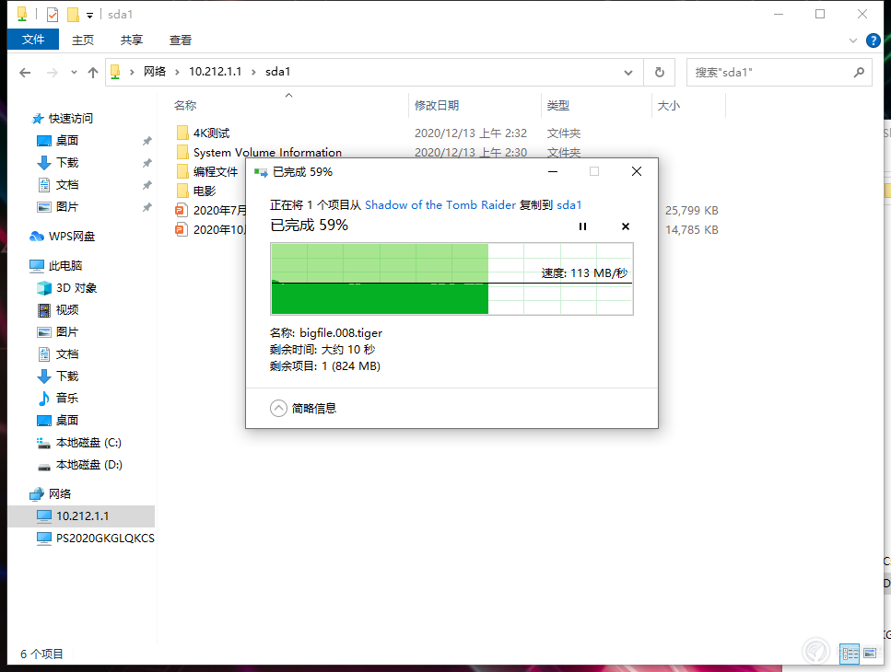891x672 pixels.
Task: Open the Shadow of the Tomb Raider source link
Action: click(x=440, y=205)
